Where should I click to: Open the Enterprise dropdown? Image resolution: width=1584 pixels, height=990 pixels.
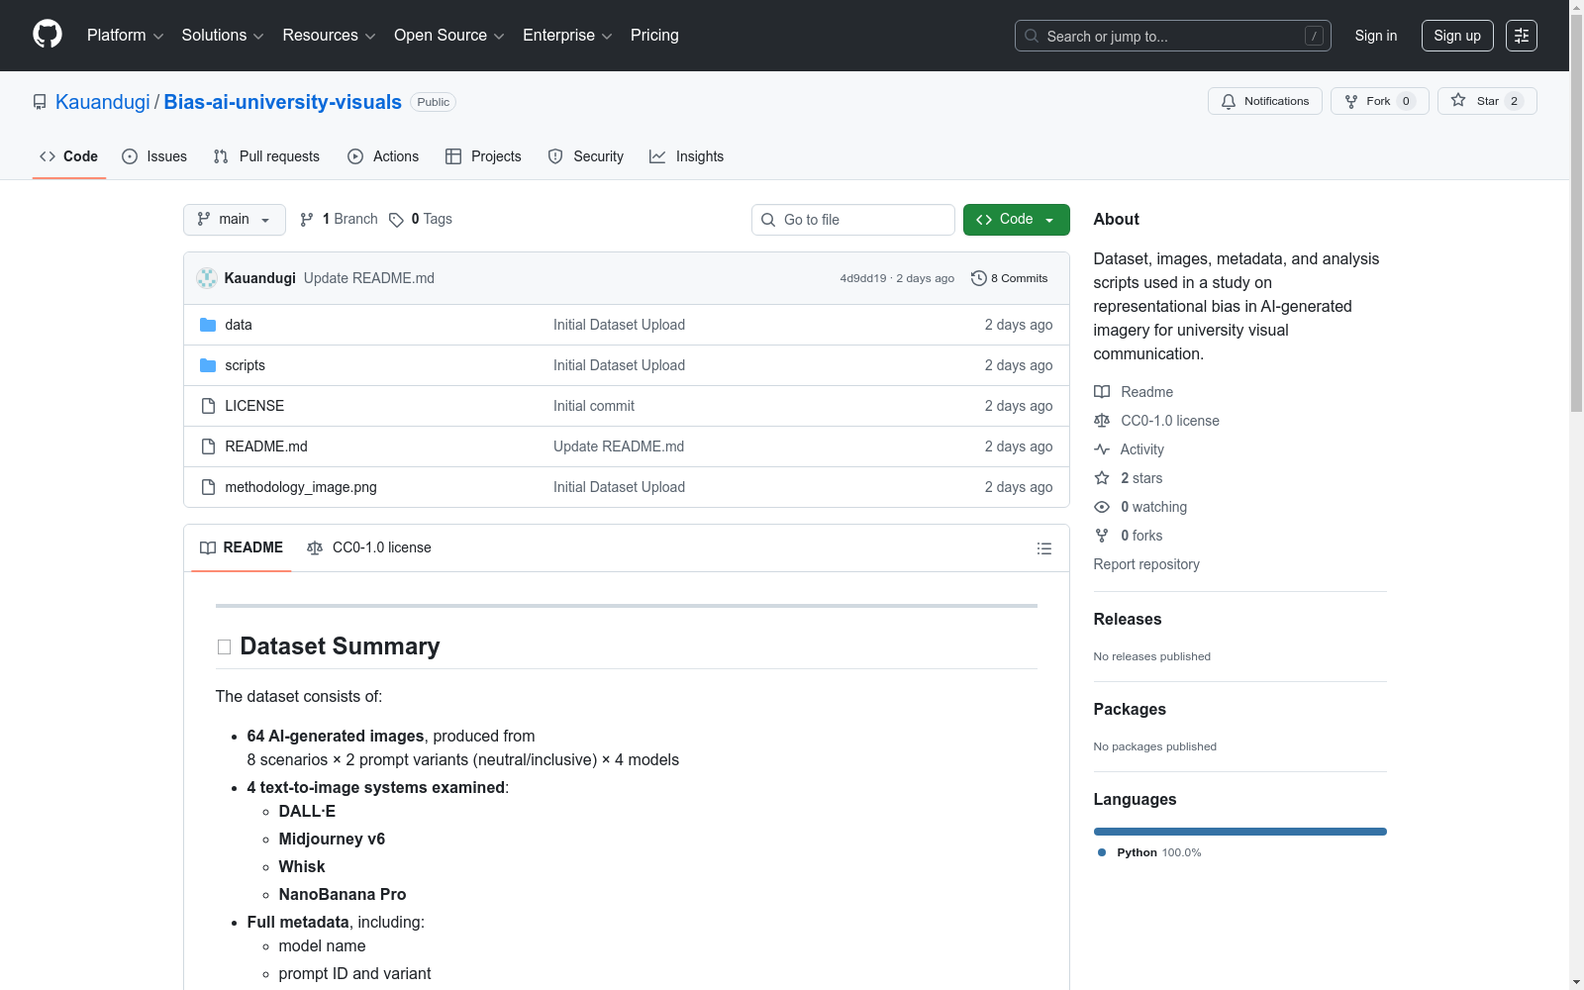(567, 36)
